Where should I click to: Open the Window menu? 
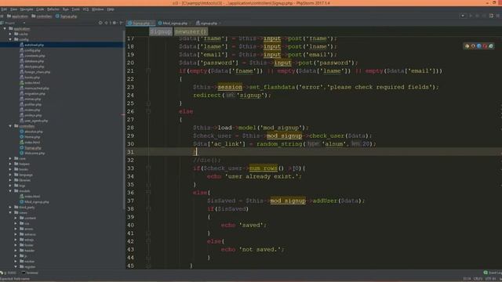point(97,9)
